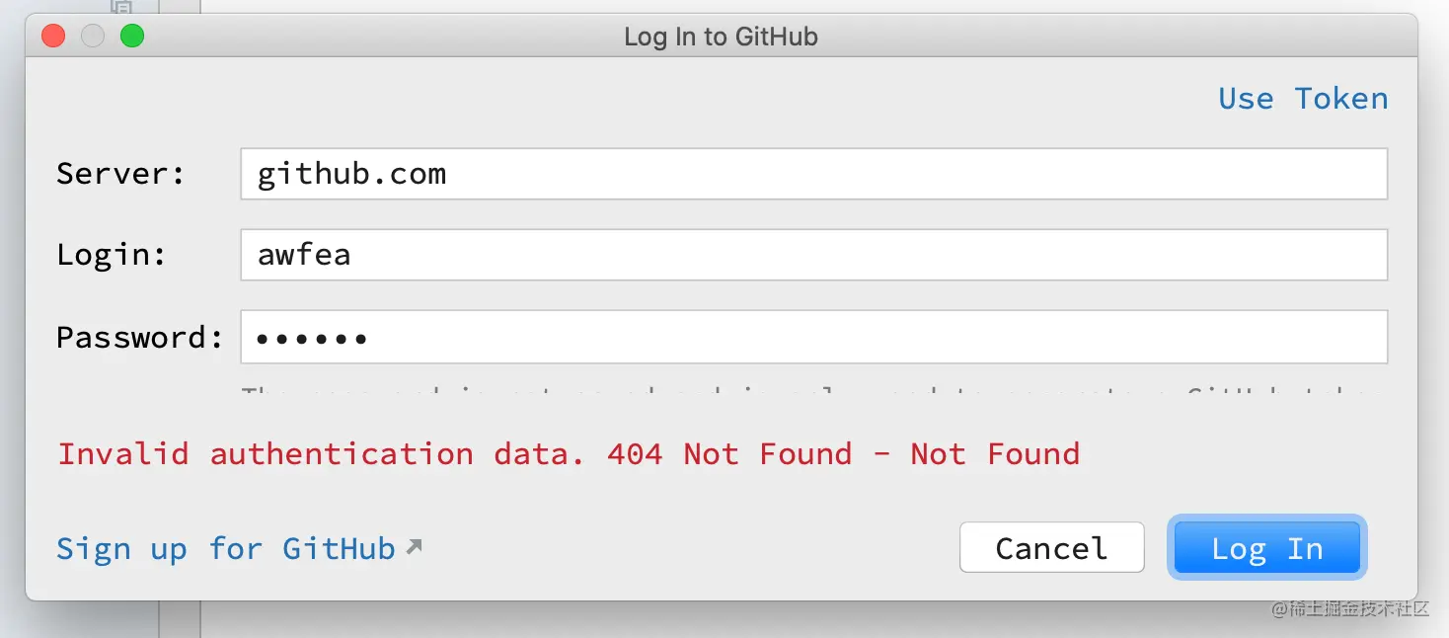Focus the Server field containing github.com
The height and width of the screenshot is (638, 1449).
click(814, 174)
